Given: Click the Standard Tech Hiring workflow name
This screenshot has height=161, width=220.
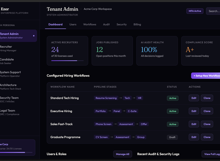Looking at the screenshot, I should [x=65, y=98].
